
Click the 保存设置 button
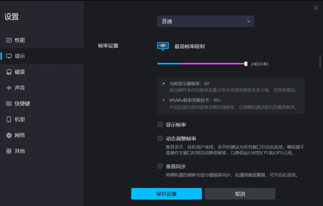(x=167, y=194)
